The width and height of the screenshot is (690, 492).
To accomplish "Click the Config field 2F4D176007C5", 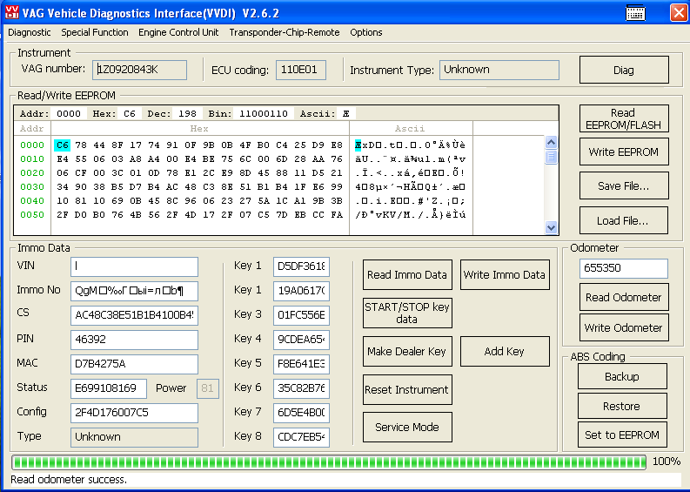I will point(134,413).
